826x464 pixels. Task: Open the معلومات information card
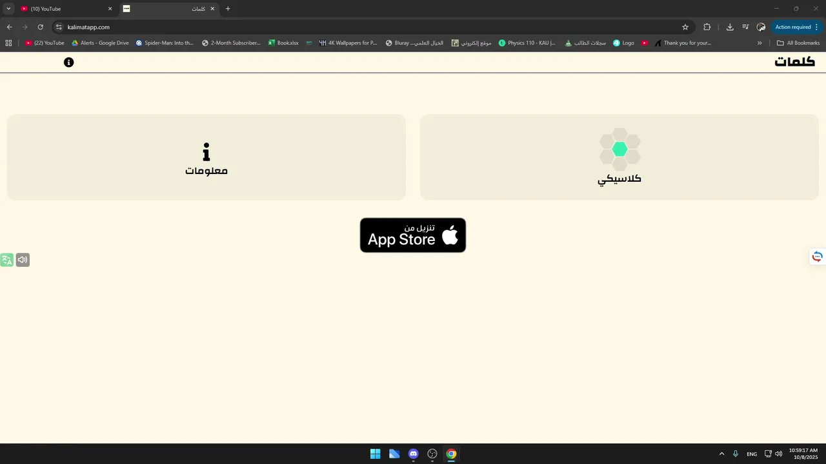click(206, 157)
